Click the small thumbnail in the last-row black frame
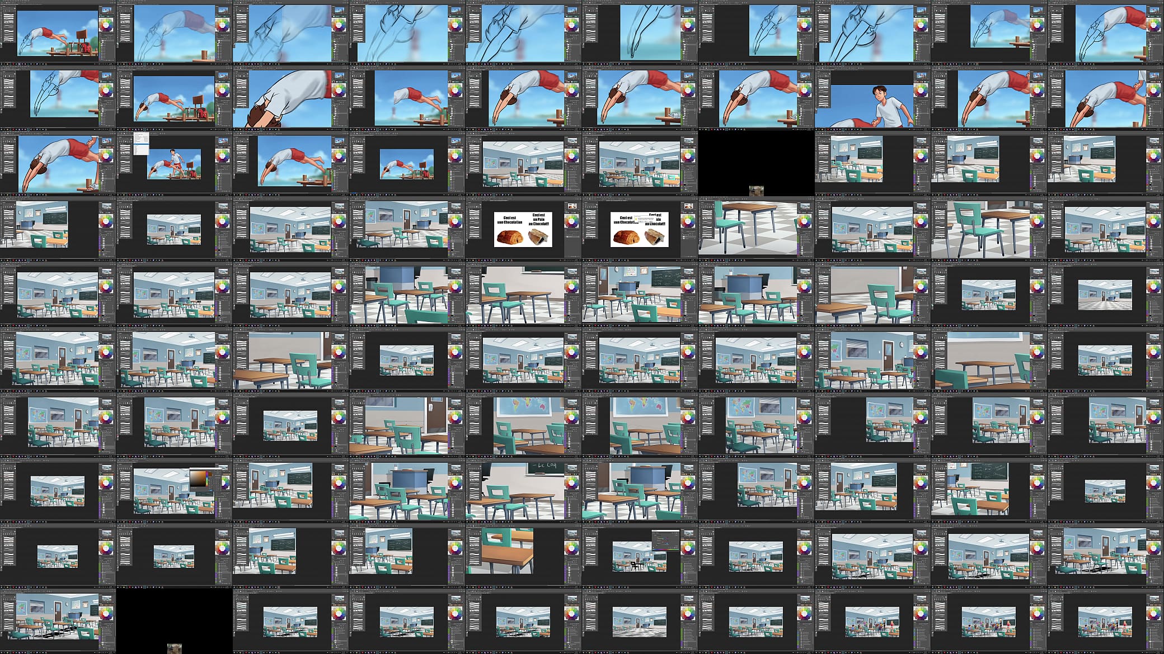 175,648
